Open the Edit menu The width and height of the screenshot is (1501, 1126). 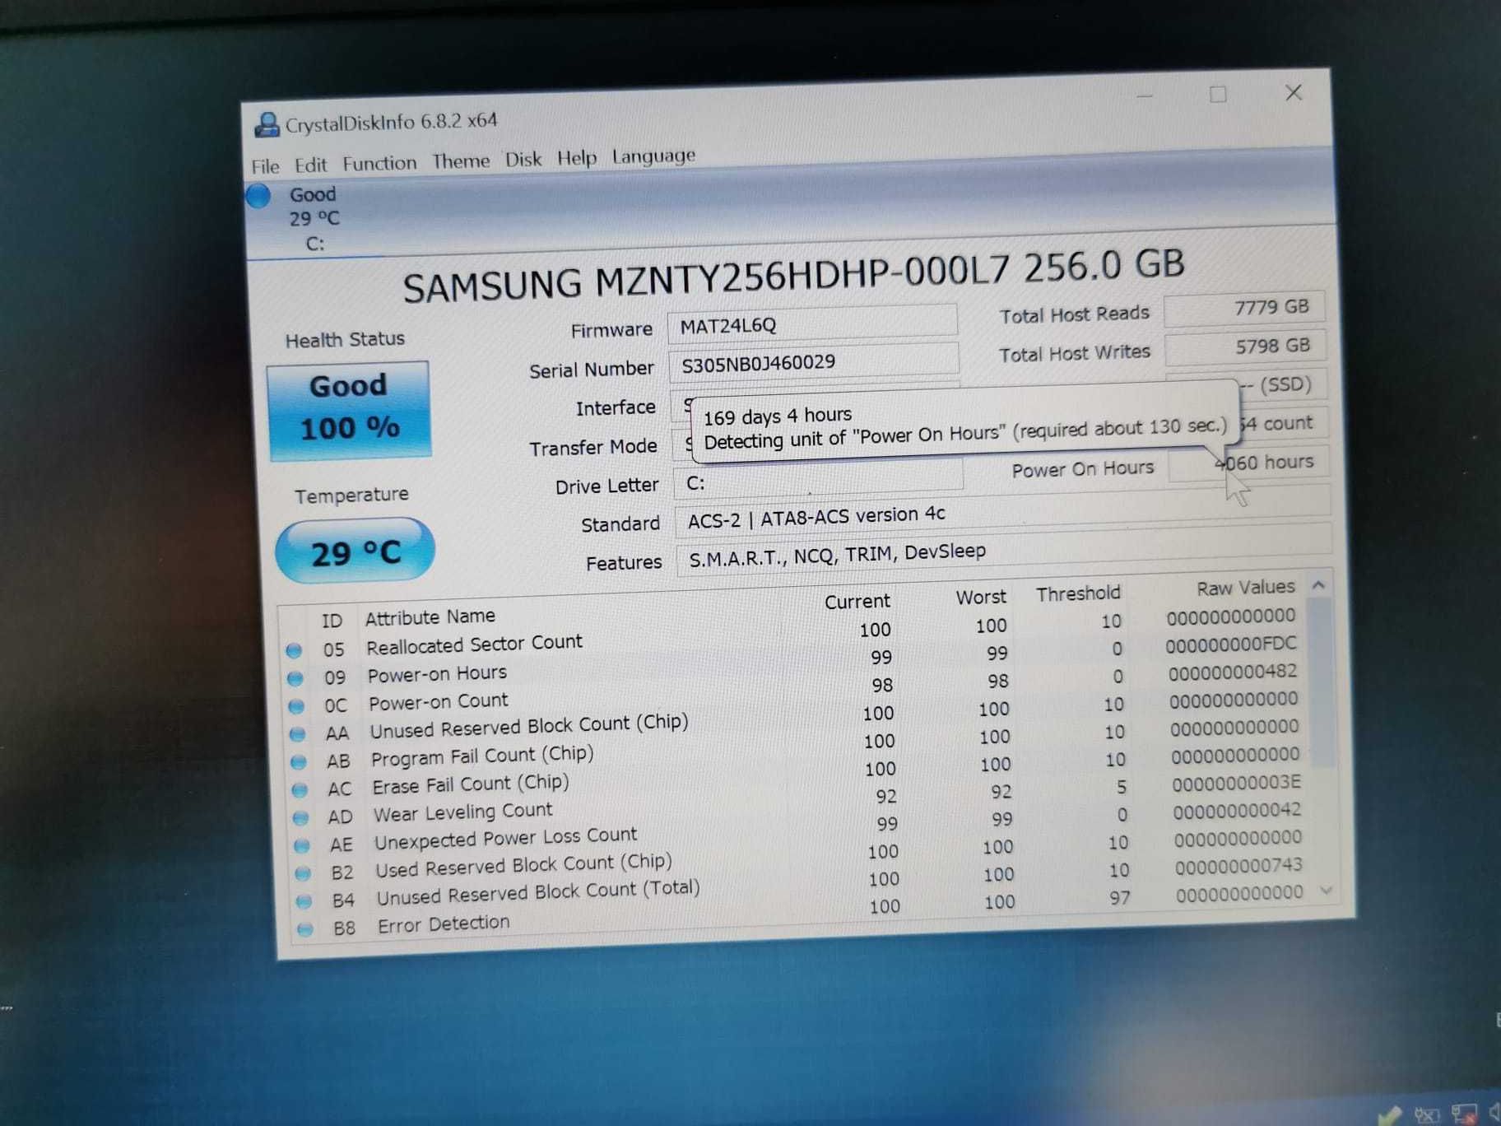(x=311, y=165)
